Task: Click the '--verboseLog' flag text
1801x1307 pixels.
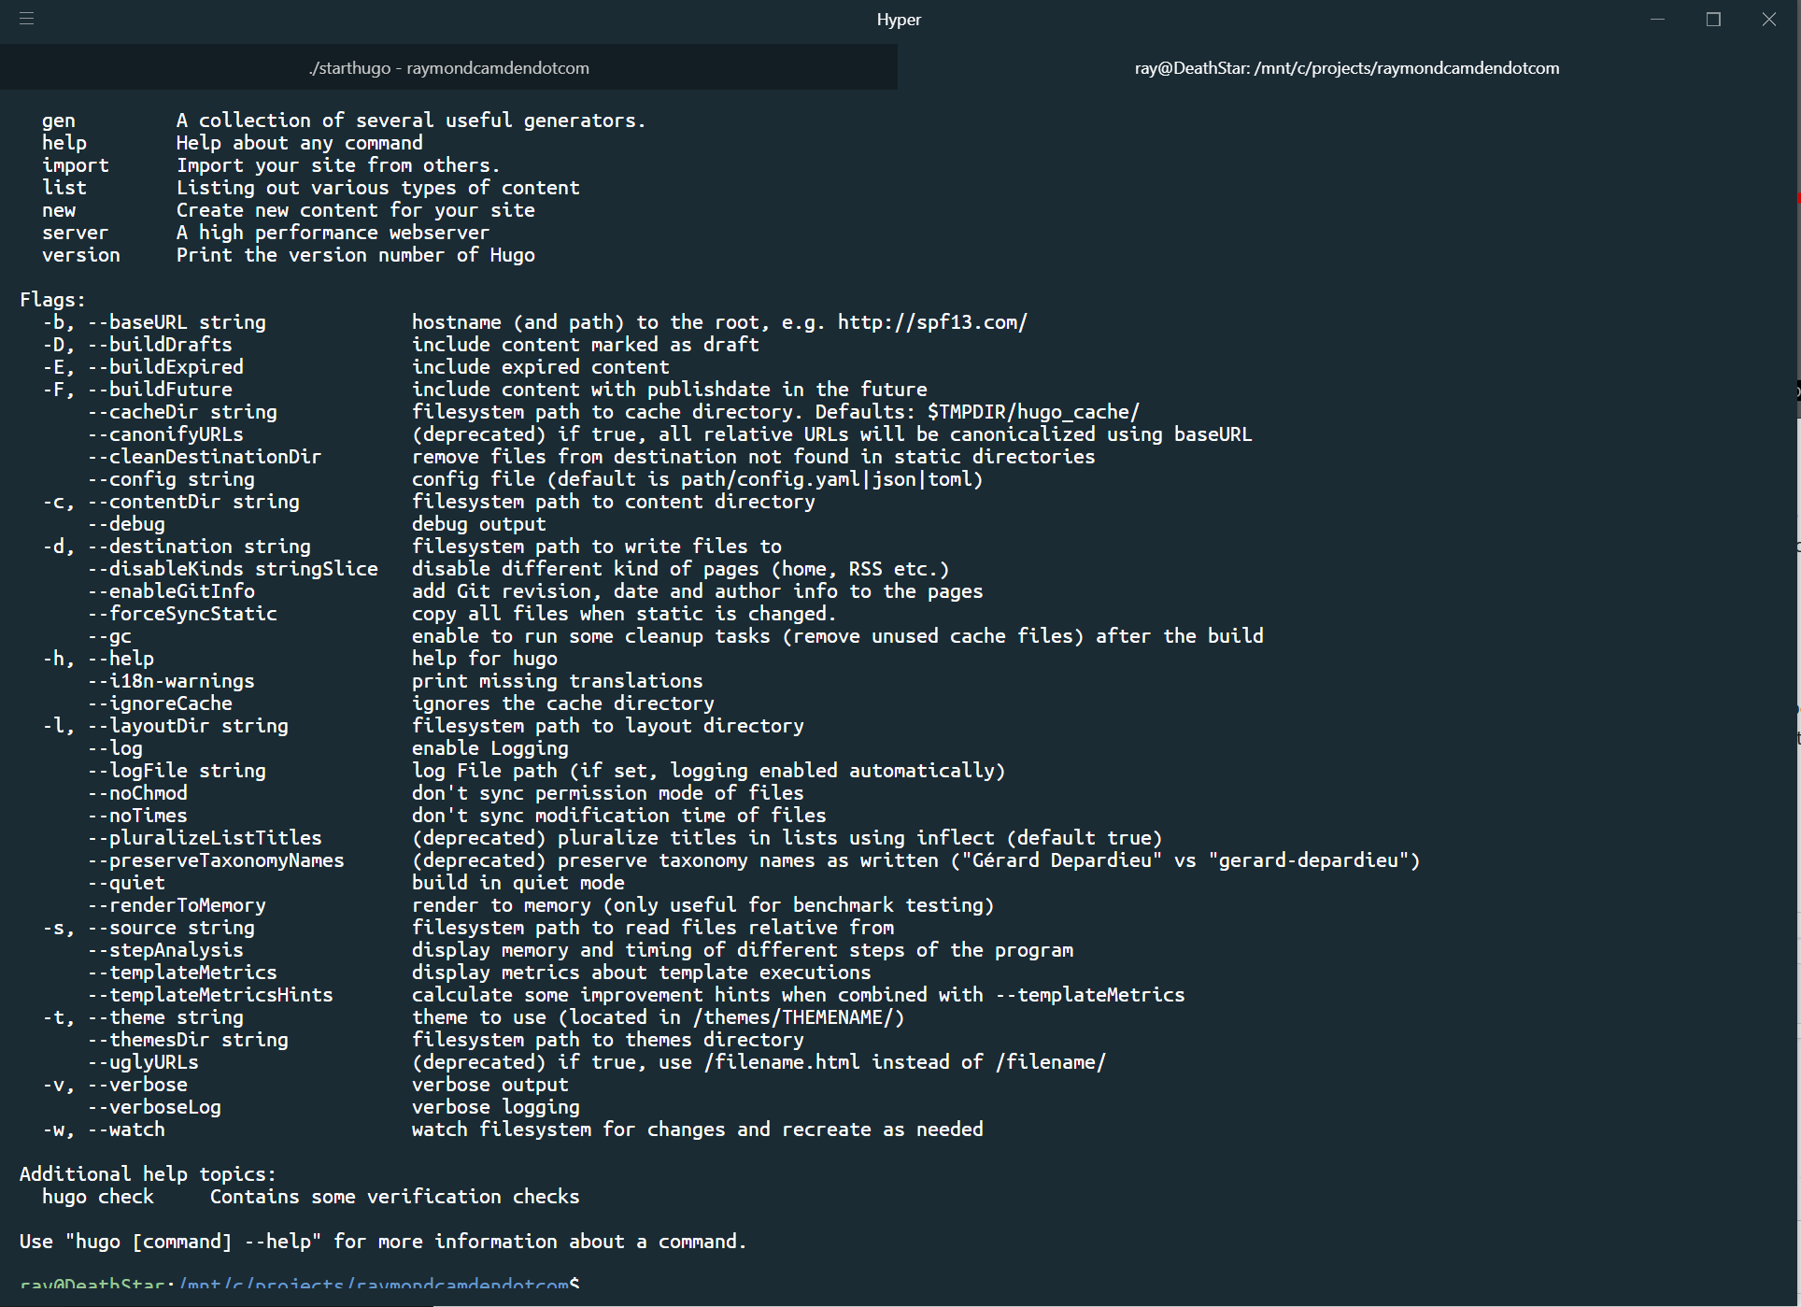Action: click(x=154, y=1106)
